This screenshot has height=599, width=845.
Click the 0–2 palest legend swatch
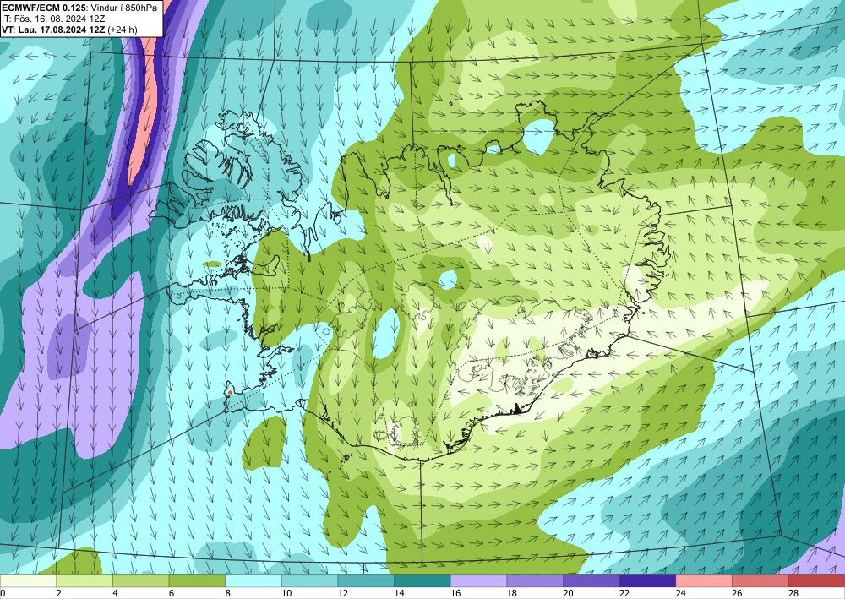[x=28, y=580]
